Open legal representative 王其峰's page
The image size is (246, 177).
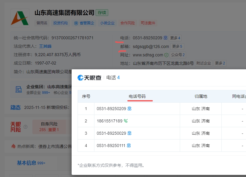tap(45, 46)
